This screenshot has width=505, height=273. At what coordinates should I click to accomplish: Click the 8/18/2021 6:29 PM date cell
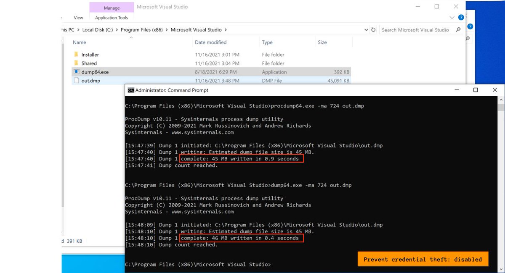tap(215, 72)
